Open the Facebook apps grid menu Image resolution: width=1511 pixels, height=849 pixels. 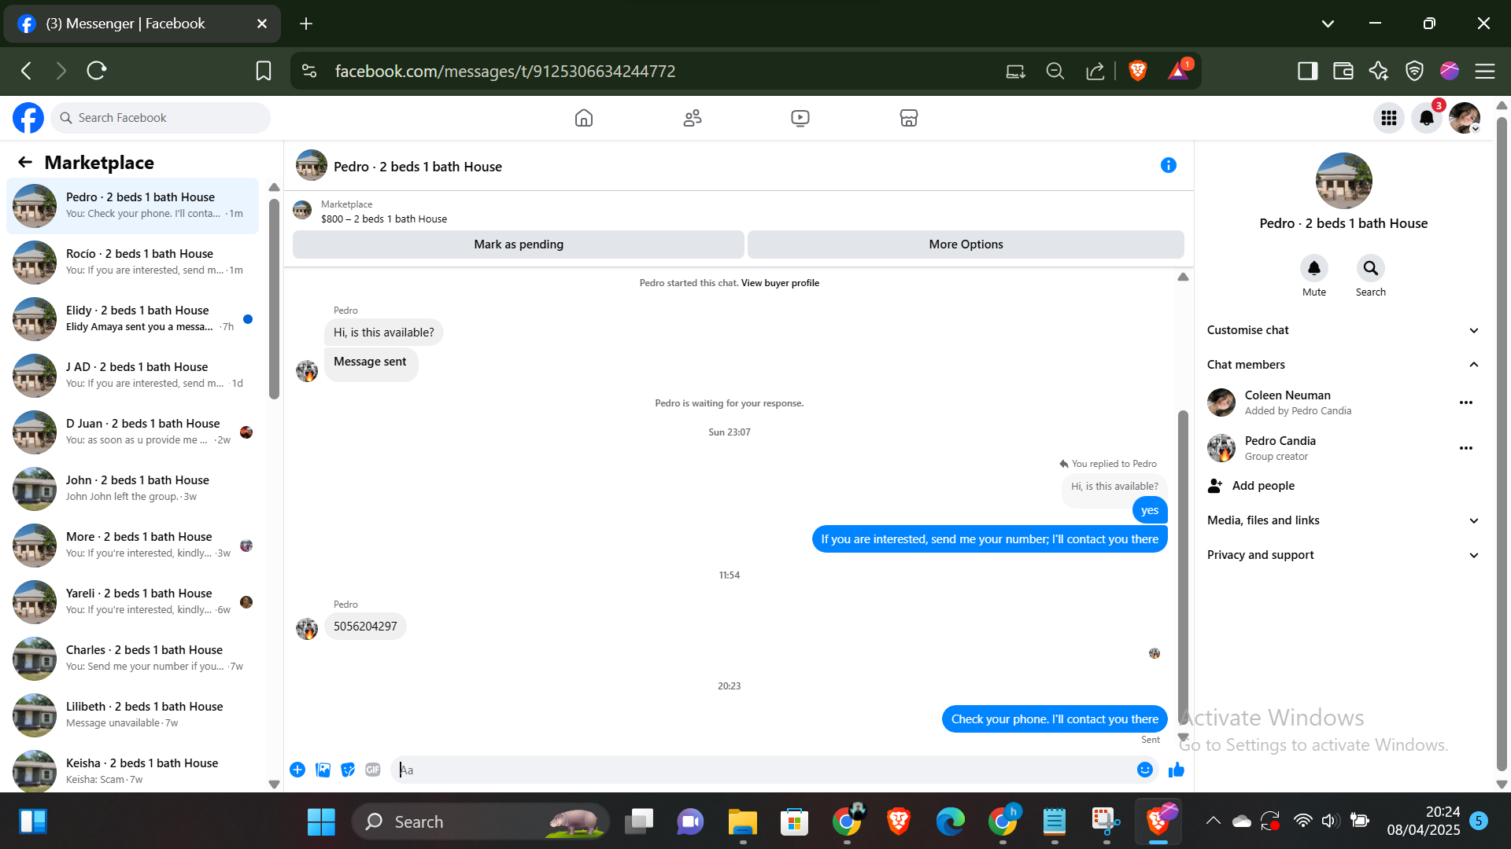pos(1388,118)
